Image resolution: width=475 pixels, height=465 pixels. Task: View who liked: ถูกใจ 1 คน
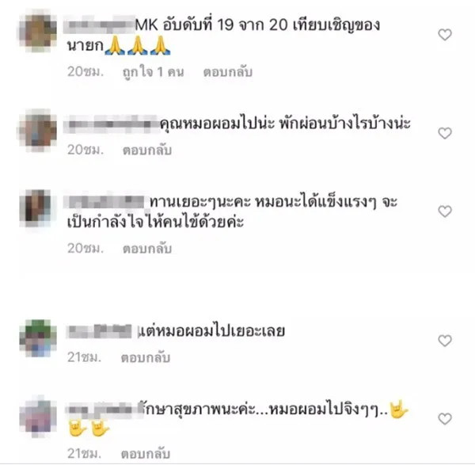pos(153,72)
